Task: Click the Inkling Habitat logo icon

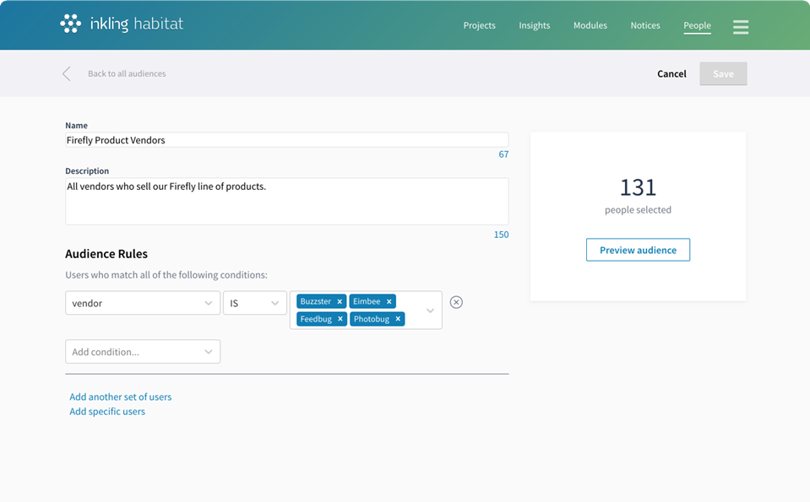Action: [x=71, y=24]
